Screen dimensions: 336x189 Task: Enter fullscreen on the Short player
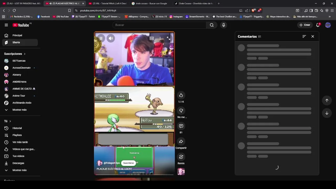169,38
